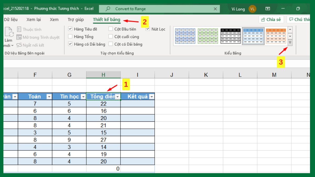
Task: Check the Cột Đầu tiên box
Action: (x=111, y=29)
